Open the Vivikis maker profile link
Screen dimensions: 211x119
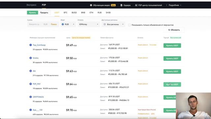coord(36,58)
